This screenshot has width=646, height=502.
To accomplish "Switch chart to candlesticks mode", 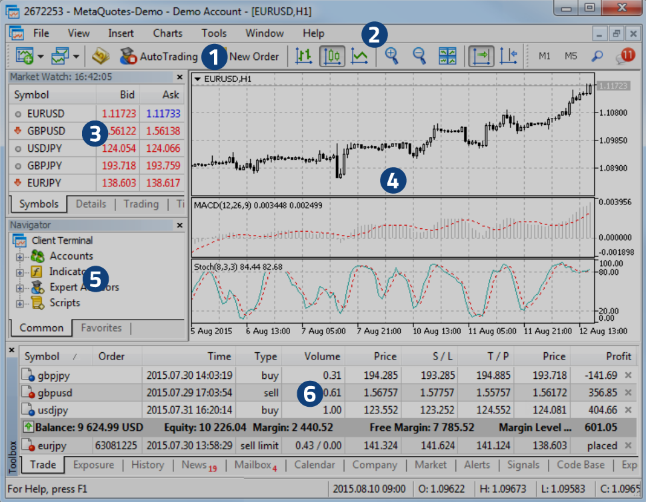I will point(332,56).
